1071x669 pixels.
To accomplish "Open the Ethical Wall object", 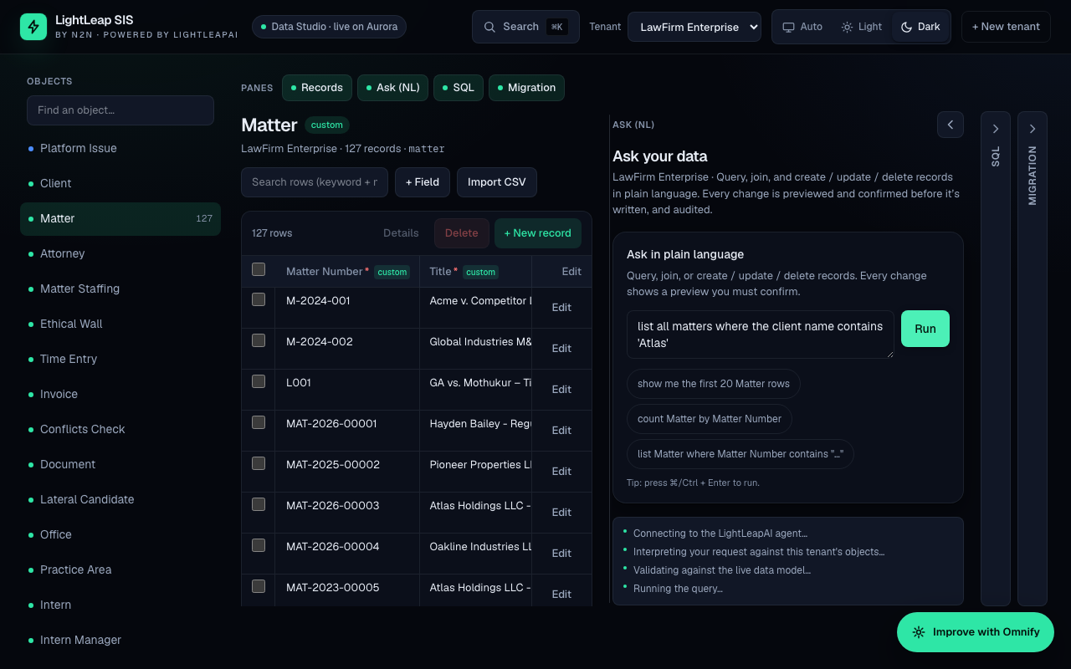I will pos(120,324).
